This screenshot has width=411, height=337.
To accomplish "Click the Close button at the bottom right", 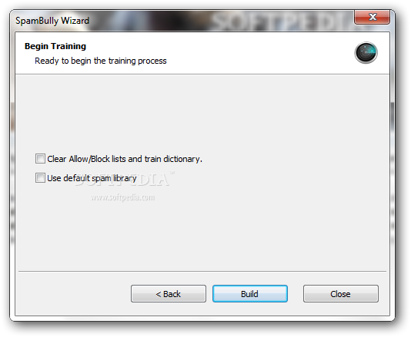I will (x=340, y=294).
